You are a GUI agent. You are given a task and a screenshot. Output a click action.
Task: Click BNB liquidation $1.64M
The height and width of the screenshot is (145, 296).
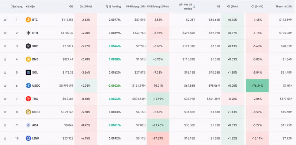tap(288, 59)
